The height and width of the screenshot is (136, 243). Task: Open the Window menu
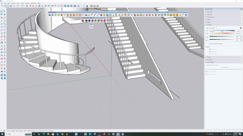(27, 3)
